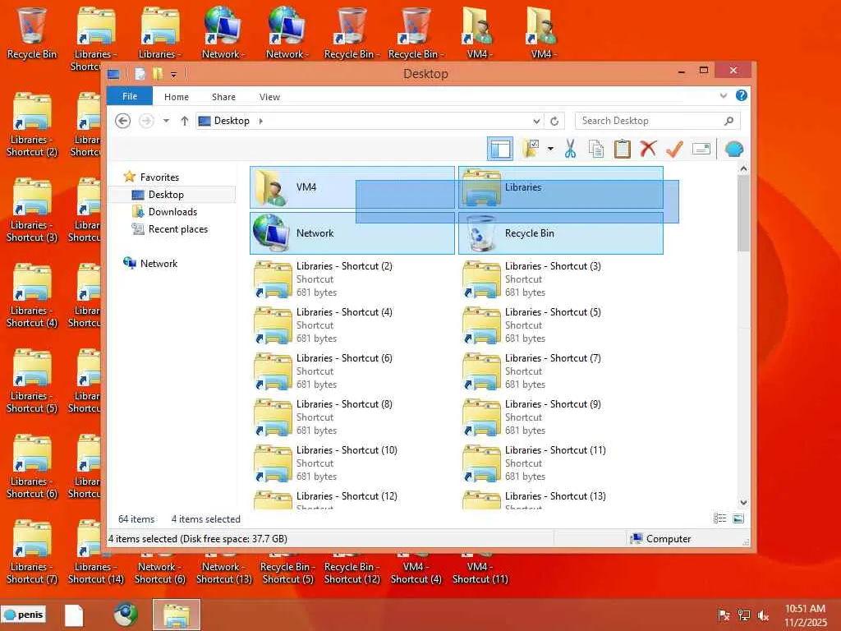The height and width of the screenshot is (631, 841).
Task: Select desktop label VM4 - Shortcut (11)
Action: (480, 573)
